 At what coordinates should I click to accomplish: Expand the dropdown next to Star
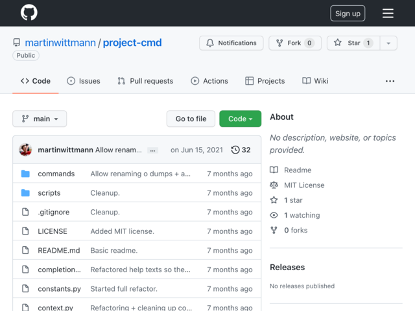pos(388,43)
